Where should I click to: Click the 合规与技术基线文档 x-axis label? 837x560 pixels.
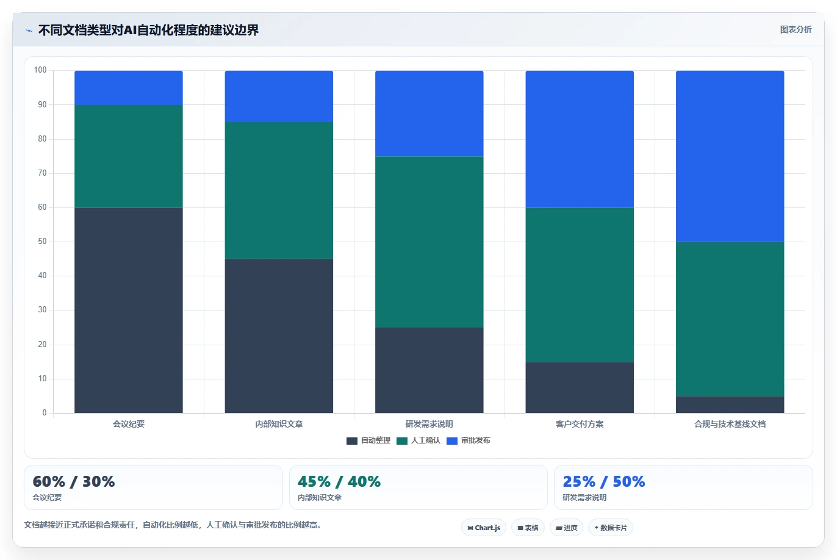[x=730, y=424]
